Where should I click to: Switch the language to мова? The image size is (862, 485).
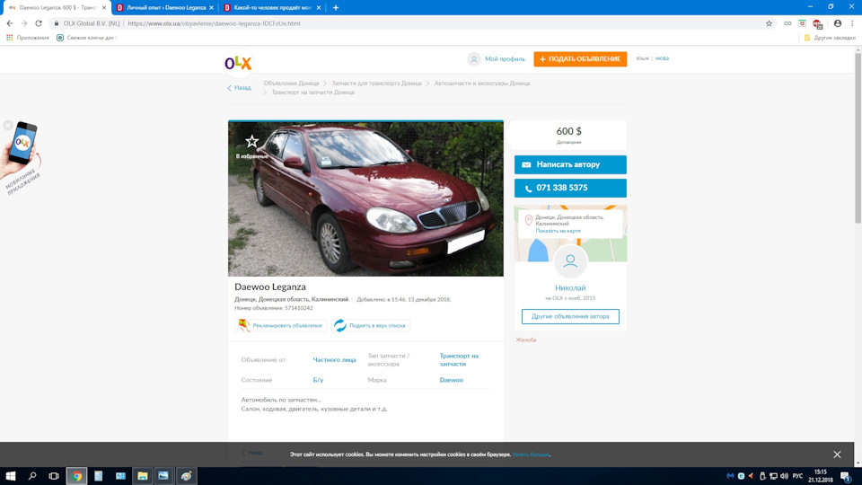tap(662, 58)
